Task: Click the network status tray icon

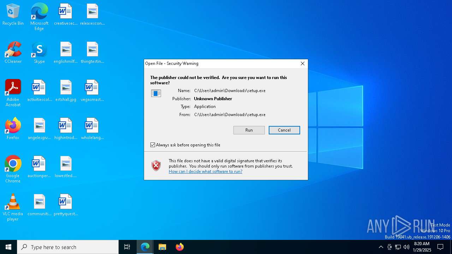Action: 398,247
